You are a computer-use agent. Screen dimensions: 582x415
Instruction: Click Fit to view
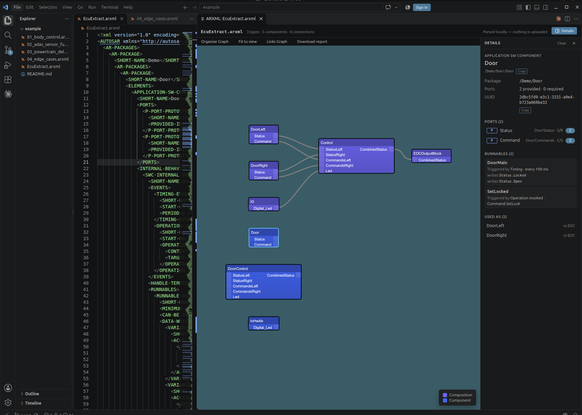(x=248, y=41)
